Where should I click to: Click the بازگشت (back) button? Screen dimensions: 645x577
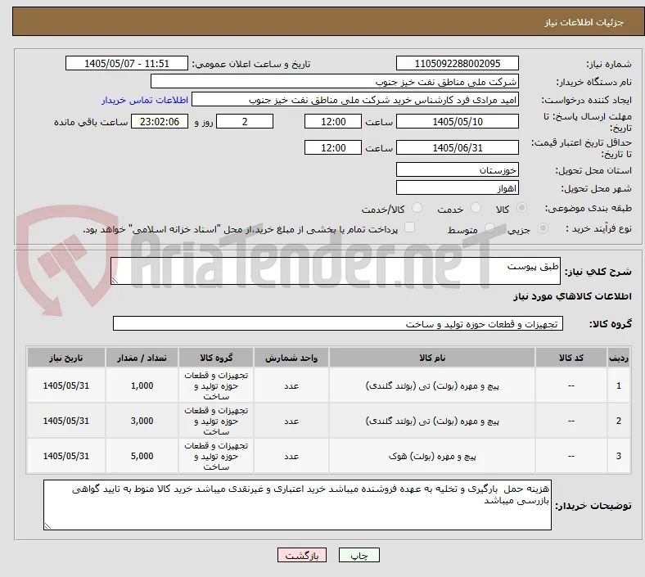pos(301,555)
